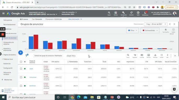Expand Más información details
179x100 pixels.
(75, 19)
